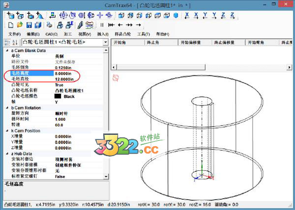Click the toolbar icon marked with E
This screenshot has width=295, height=210.
69,25
